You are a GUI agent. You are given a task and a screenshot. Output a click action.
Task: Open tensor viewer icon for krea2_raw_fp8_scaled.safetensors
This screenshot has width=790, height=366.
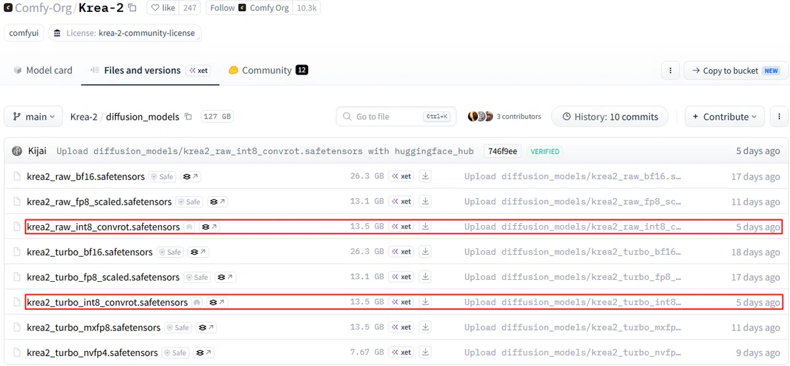pos(219,201)
